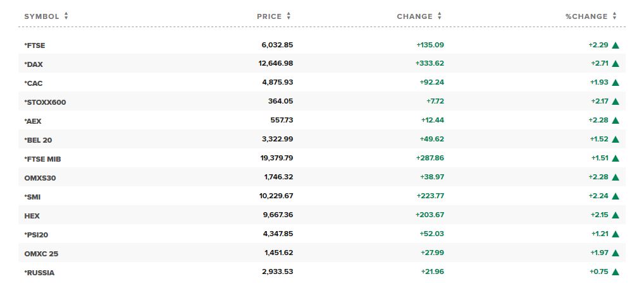Image resolution: width=632 pixels, height=298 pixels.
Task: Select the price value 9,667.36
Action: tap(278, 215)
